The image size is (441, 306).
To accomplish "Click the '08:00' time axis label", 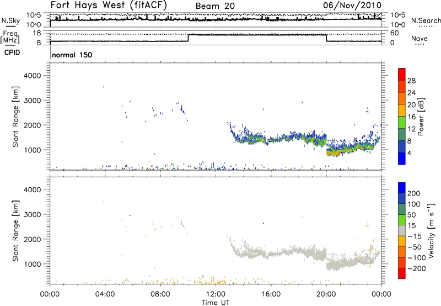I will click(x=160, y=294).
